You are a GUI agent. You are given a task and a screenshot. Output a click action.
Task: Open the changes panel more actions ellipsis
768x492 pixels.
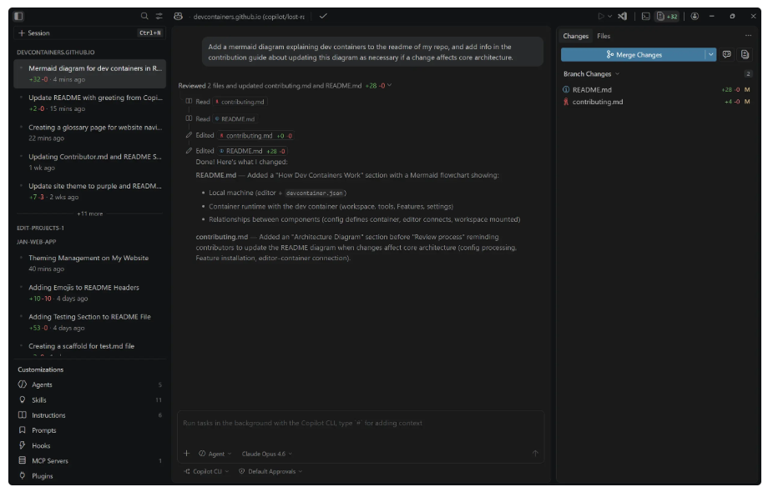(748, 36)
